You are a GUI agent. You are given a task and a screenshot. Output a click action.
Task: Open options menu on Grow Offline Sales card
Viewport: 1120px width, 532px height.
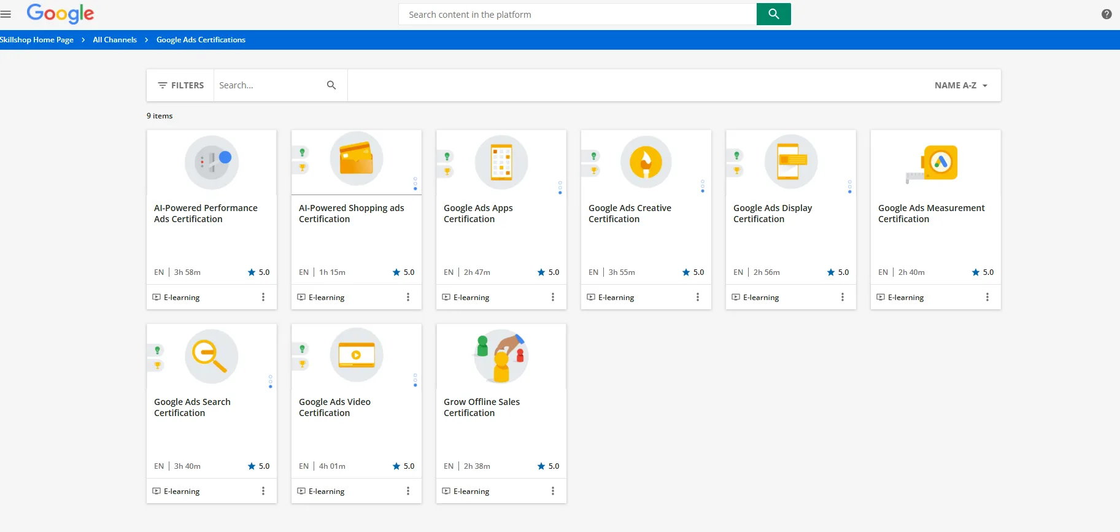point(553,491)
